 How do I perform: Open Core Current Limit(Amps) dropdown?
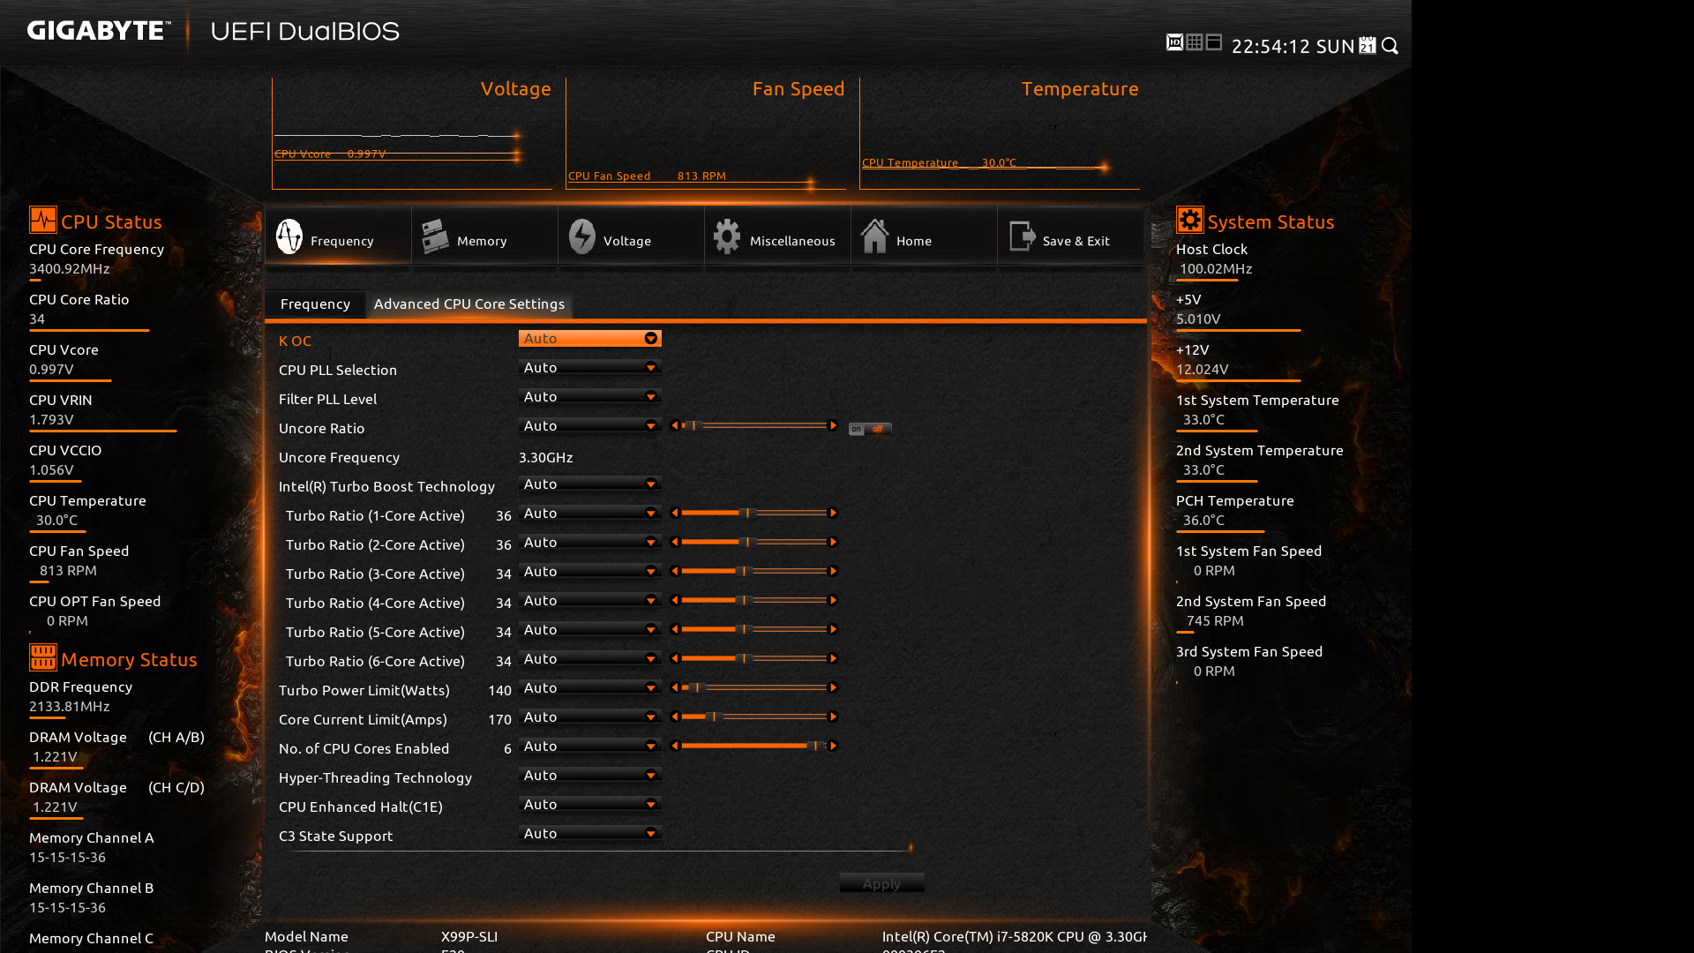pyautogui.click(x=590, y=717)
